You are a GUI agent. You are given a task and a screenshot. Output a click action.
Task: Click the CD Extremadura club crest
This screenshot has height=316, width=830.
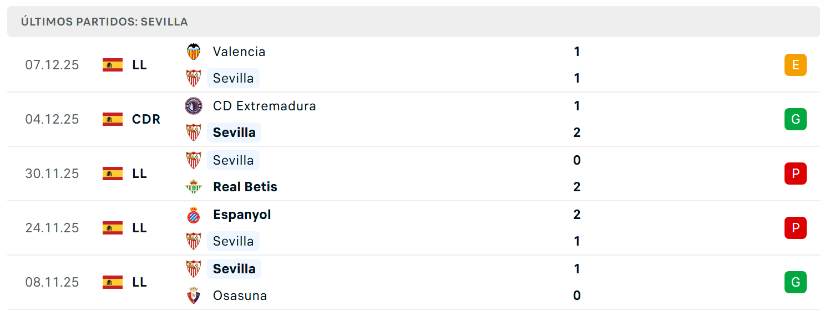[x=193, y=106]
